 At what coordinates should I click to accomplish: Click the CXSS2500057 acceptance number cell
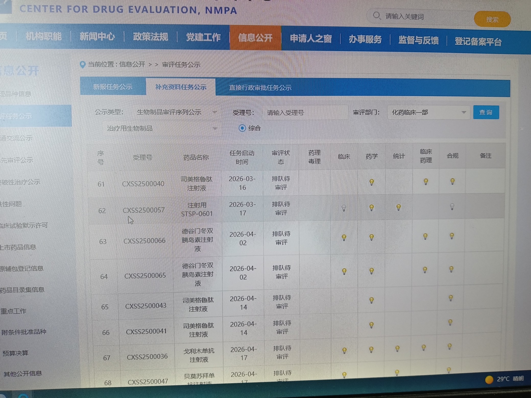click(x=144, y=210)
